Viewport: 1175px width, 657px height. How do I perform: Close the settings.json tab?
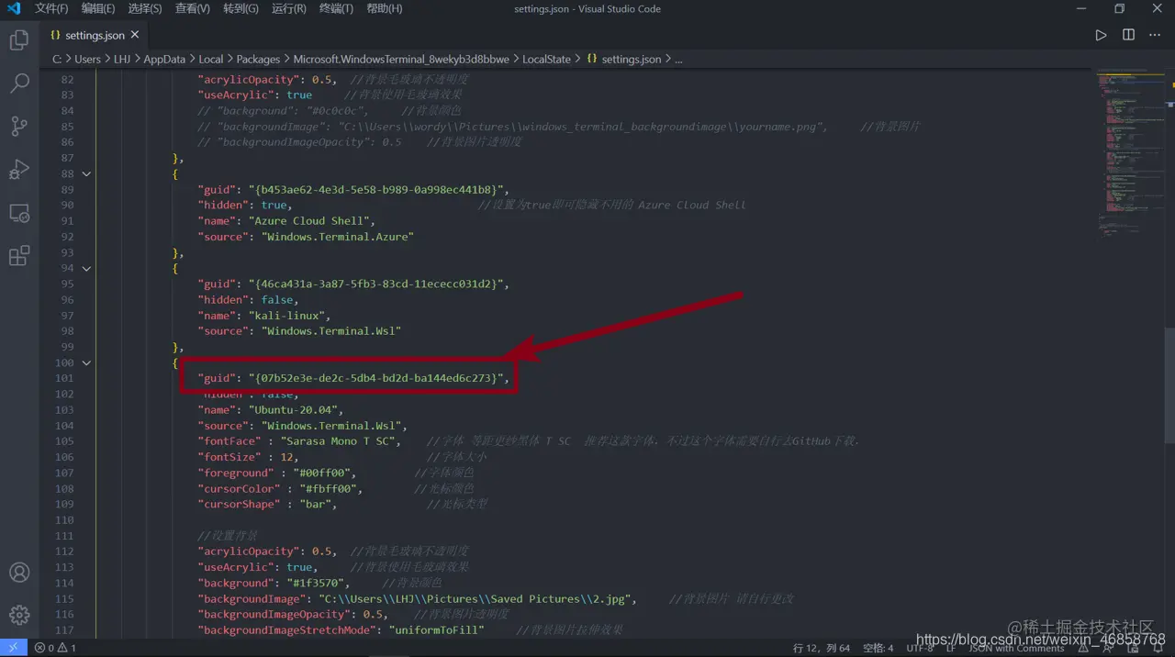coord(135,35)
